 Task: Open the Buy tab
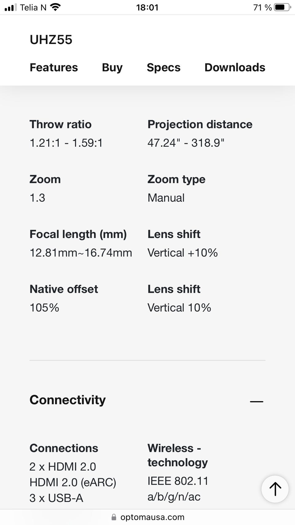tap(112, 67)
